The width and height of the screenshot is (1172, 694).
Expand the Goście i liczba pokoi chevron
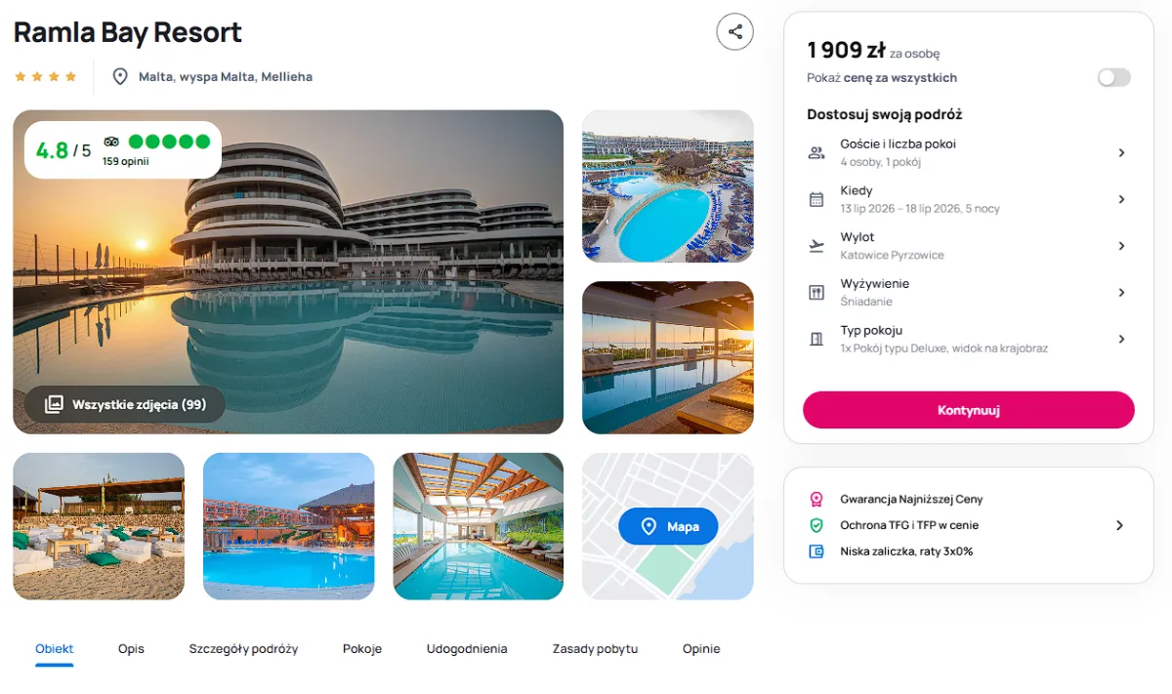[1121, 152]
